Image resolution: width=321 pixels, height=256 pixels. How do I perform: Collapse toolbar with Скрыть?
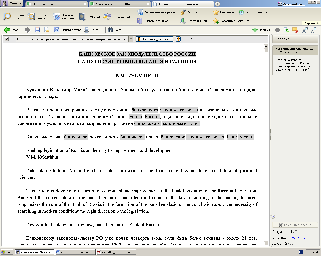(312, 23)
